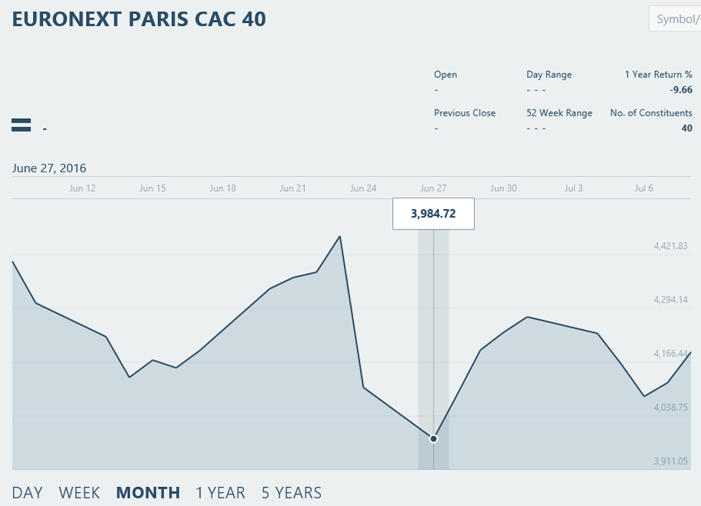Select Jun 21 on the date axis
This screenshot has width=701, height=506.
point(293,188)
